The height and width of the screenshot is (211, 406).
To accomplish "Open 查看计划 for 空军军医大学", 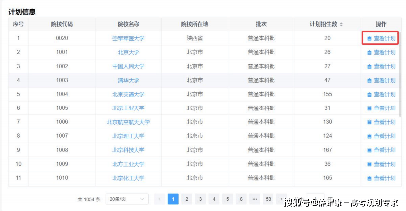I will pos(381,38).
